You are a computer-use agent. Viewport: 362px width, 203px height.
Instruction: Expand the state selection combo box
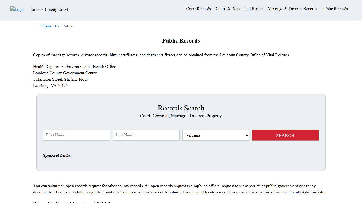[x=216, y=135]
